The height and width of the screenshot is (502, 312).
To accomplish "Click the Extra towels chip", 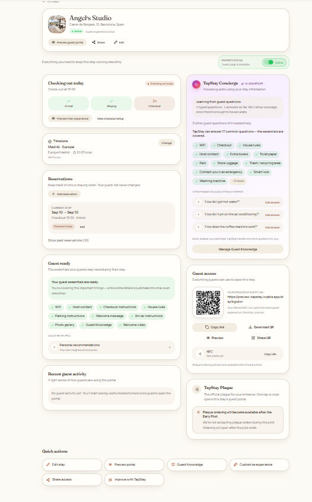I will tap(237, 154).
